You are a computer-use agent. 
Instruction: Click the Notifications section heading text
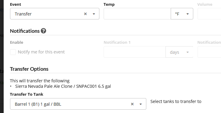tap(25, 31)
